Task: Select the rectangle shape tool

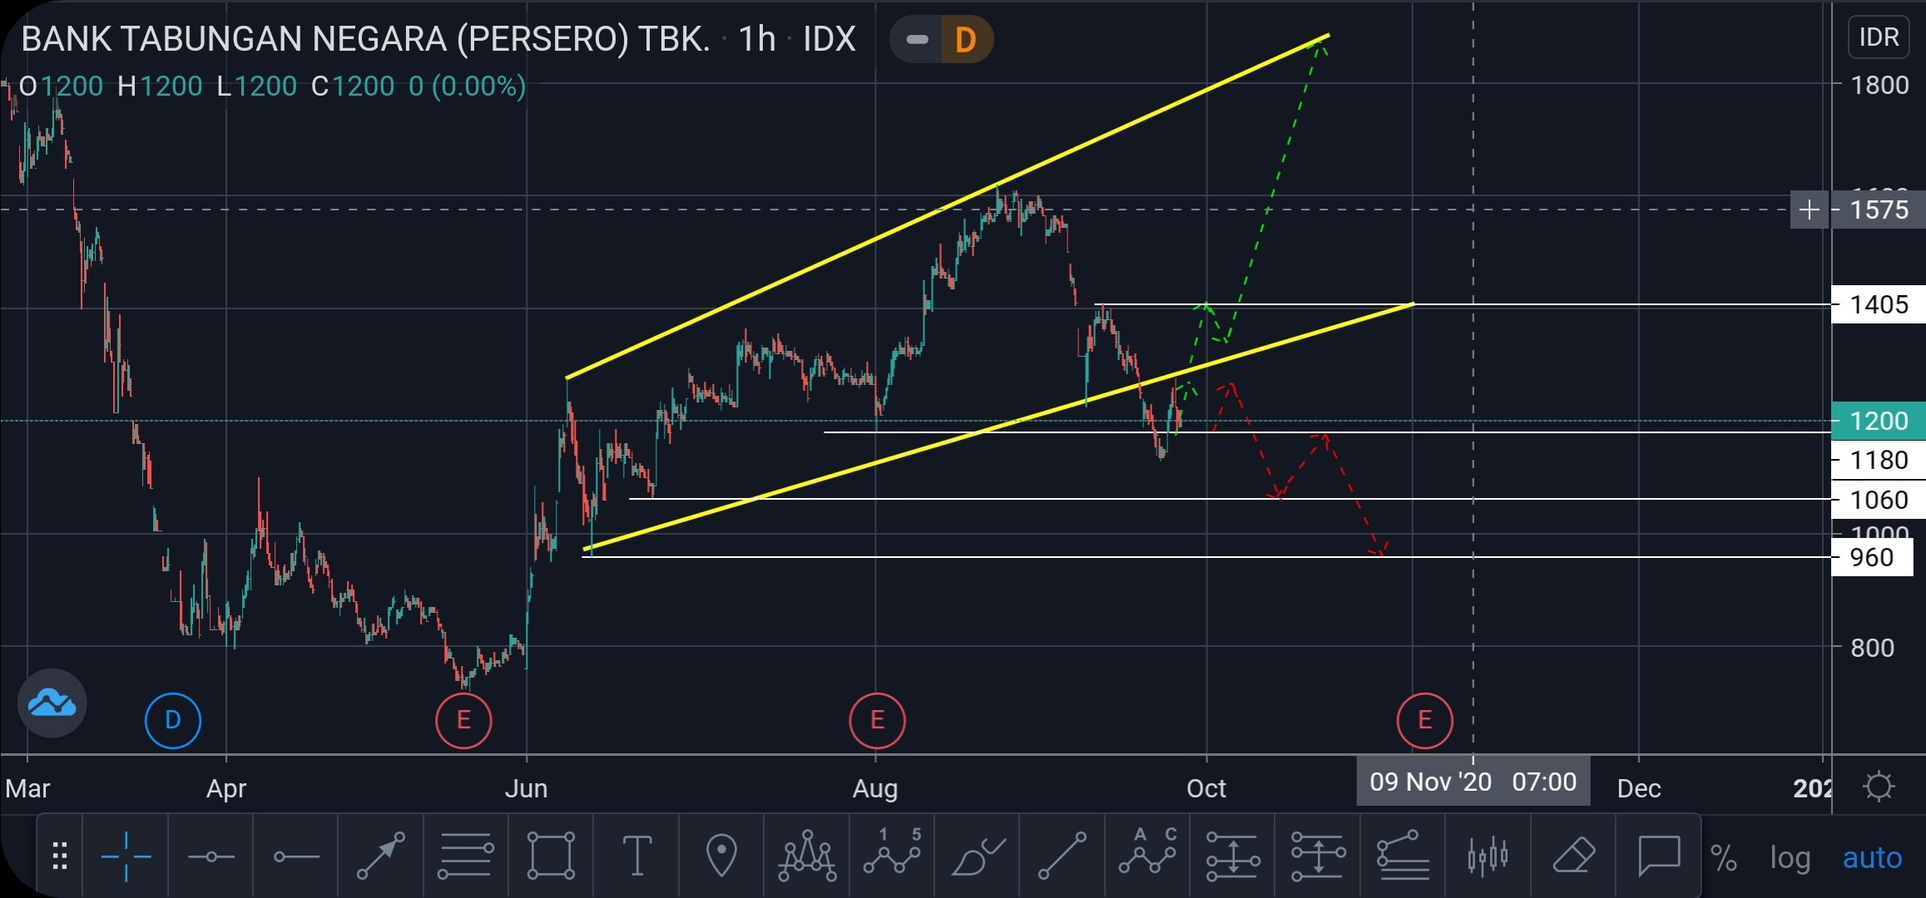Action: pos(552,856)
